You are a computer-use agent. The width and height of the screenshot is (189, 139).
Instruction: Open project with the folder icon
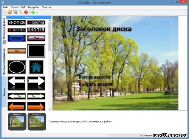click(x=9, y=12)
